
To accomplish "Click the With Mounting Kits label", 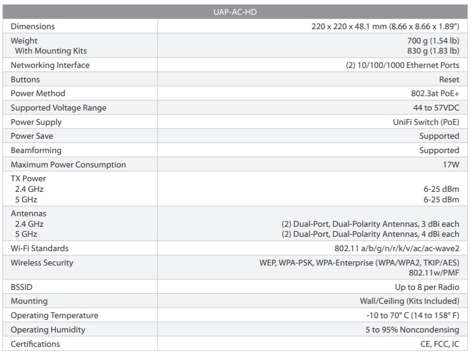I will (x=51, y=51).
